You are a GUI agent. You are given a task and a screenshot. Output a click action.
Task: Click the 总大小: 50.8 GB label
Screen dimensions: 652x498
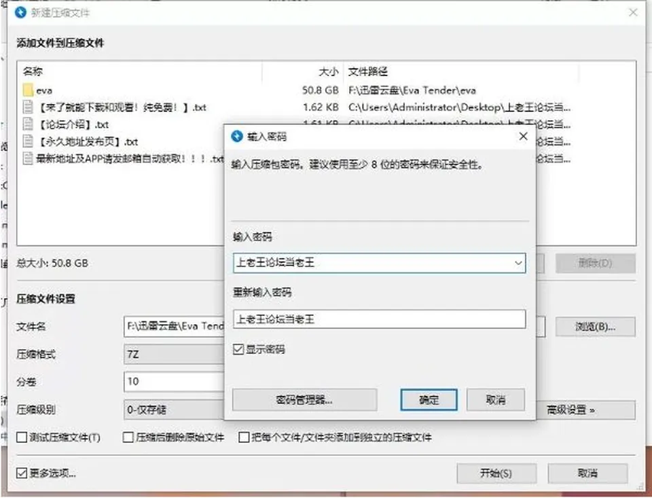click(52, 263)
